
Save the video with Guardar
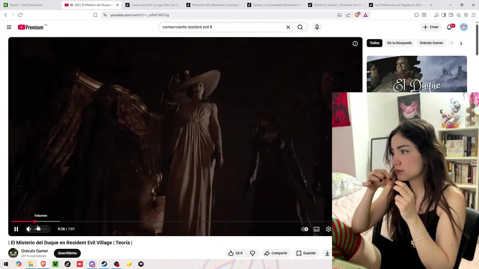tap(306, 253)
